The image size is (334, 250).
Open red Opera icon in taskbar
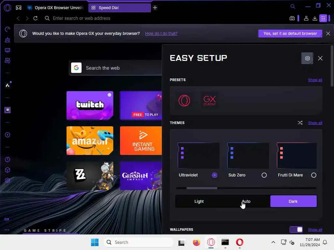(240, 242)
